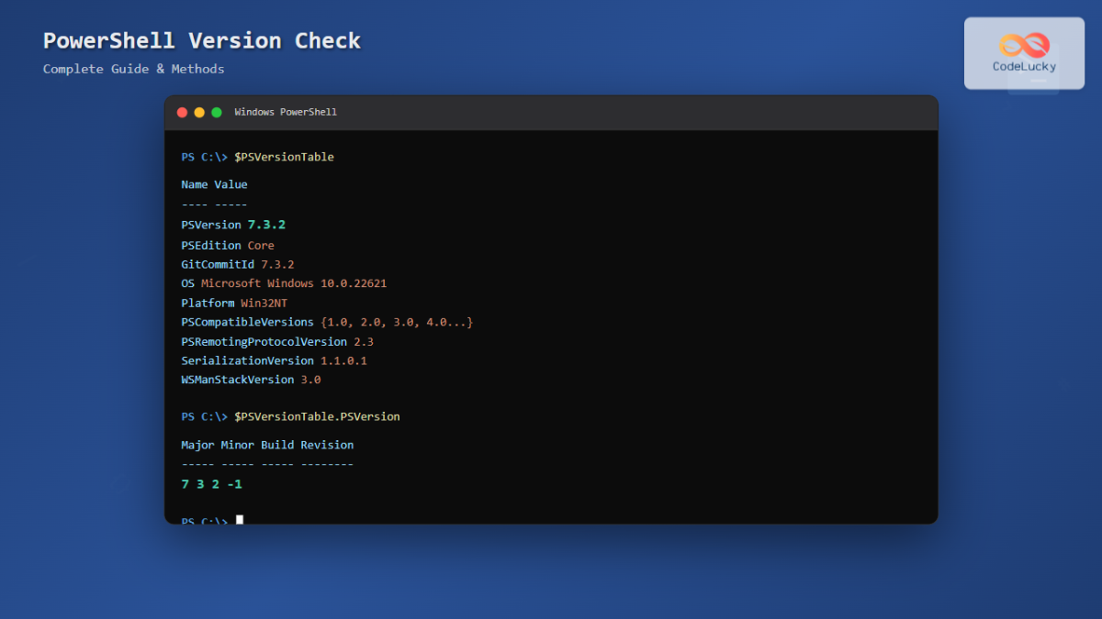Select the PSVersion 7.3.2 output row
Screen dimensions: 1102x619
[x=232, y=224]
